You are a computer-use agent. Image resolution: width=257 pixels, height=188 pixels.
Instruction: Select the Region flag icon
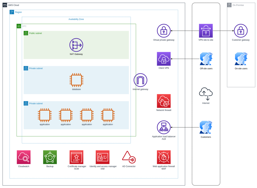[12, 12]
